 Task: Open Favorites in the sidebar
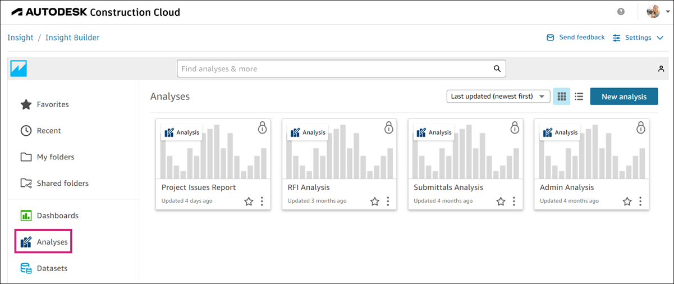click(52, 104)
